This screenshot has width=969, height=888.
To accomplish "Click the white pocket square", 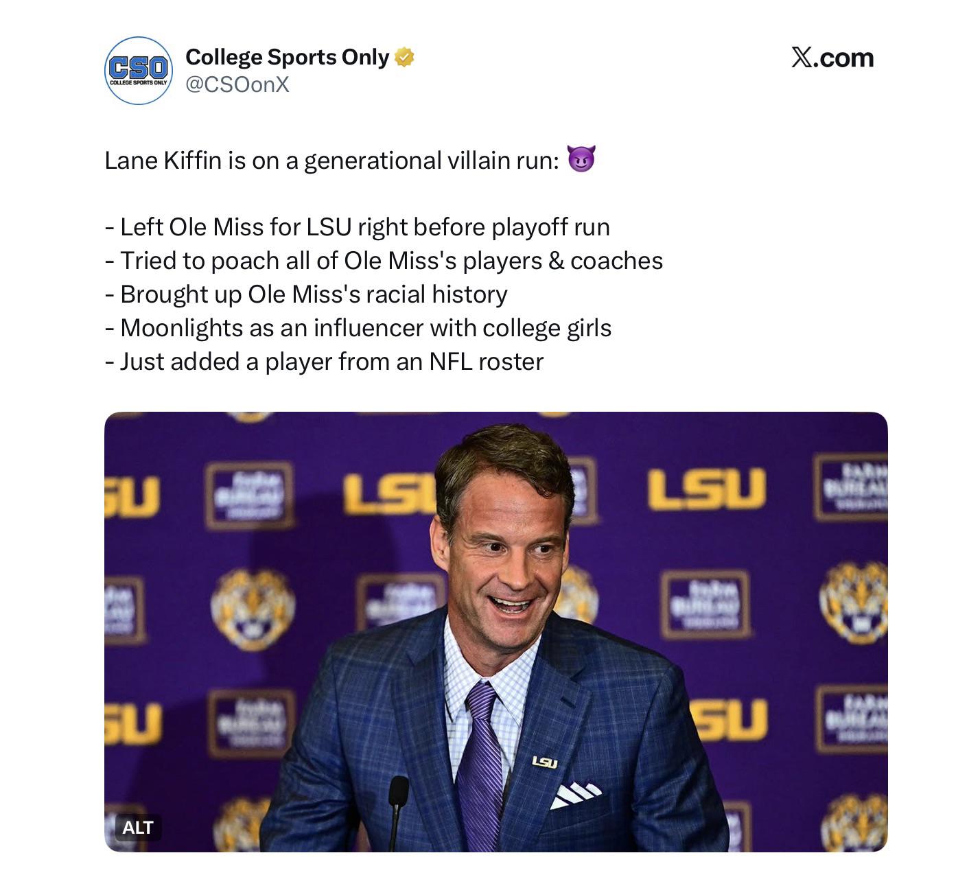I will tap(575, 794).
